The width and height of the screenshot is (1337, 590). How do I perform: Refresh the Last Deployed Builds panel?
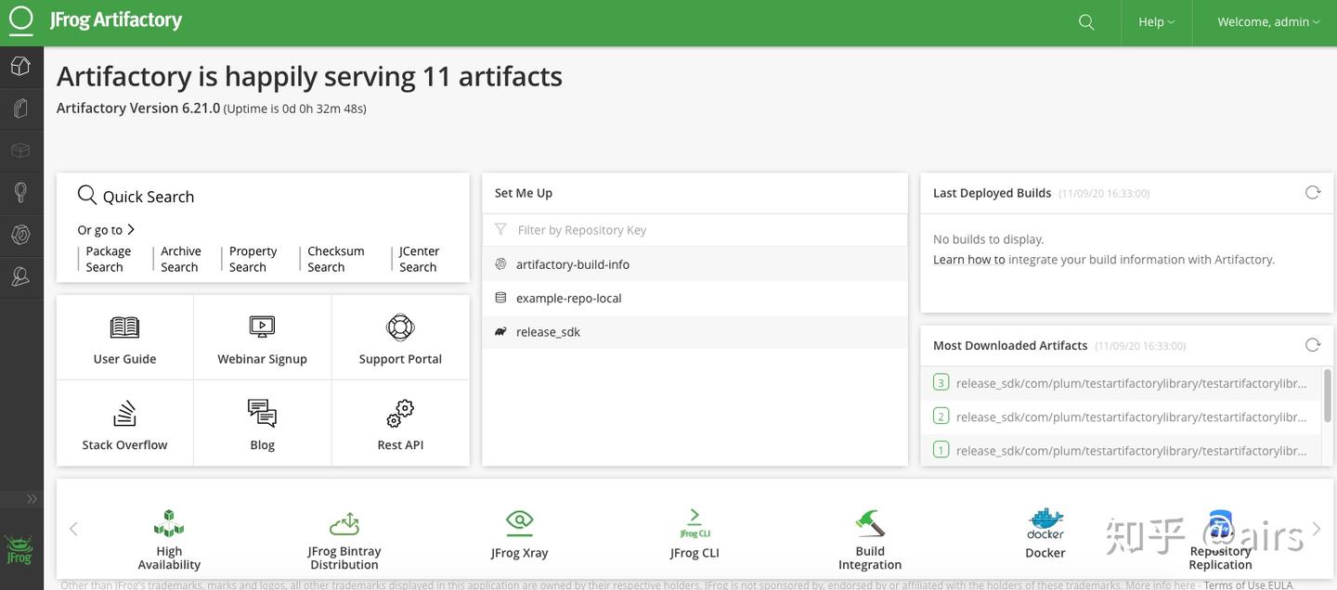pyautogui.click(x=1312, y=192)
